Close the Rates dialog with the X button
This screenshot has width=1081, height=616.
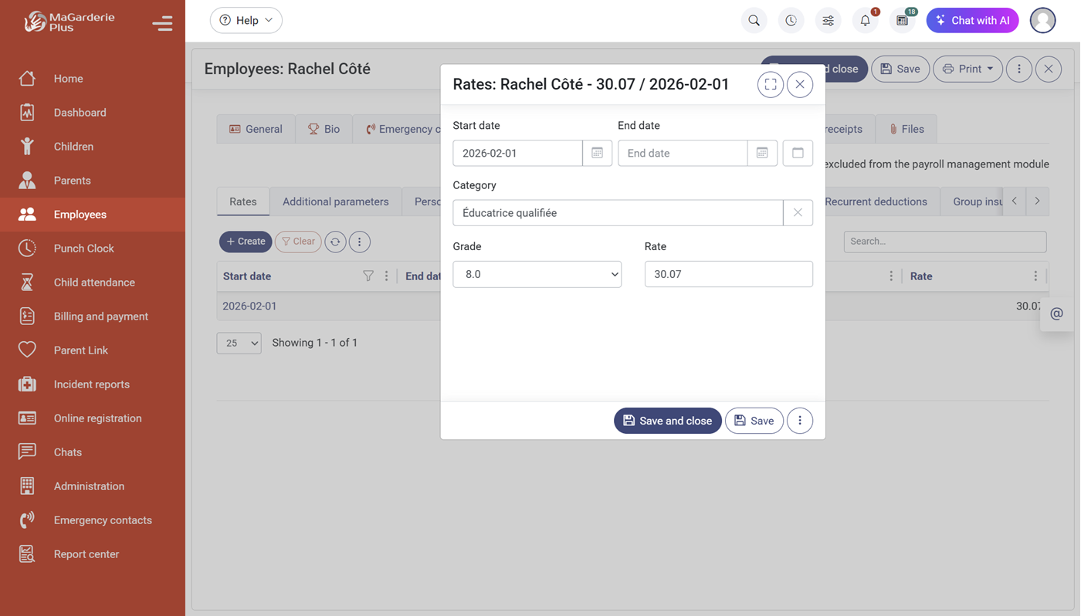click(x=800, y=85)
